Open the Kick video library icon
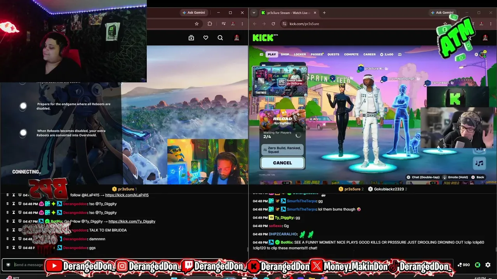Viewport: 497px width, 279px height. click(x=191, y=38)
